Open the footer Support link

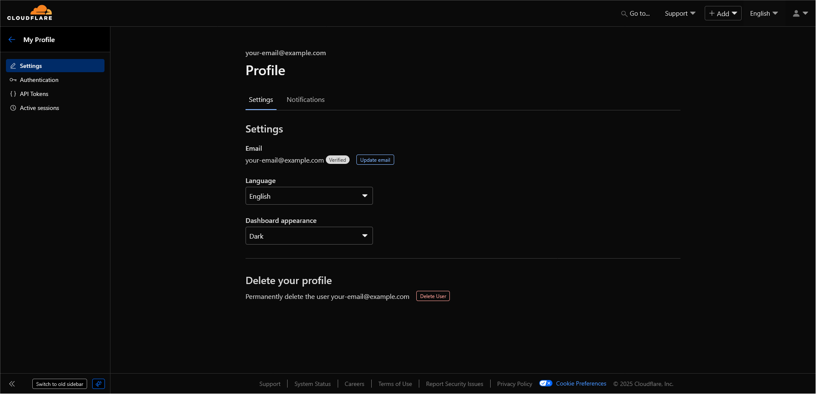pyautogui.click(x=270, y=384)
